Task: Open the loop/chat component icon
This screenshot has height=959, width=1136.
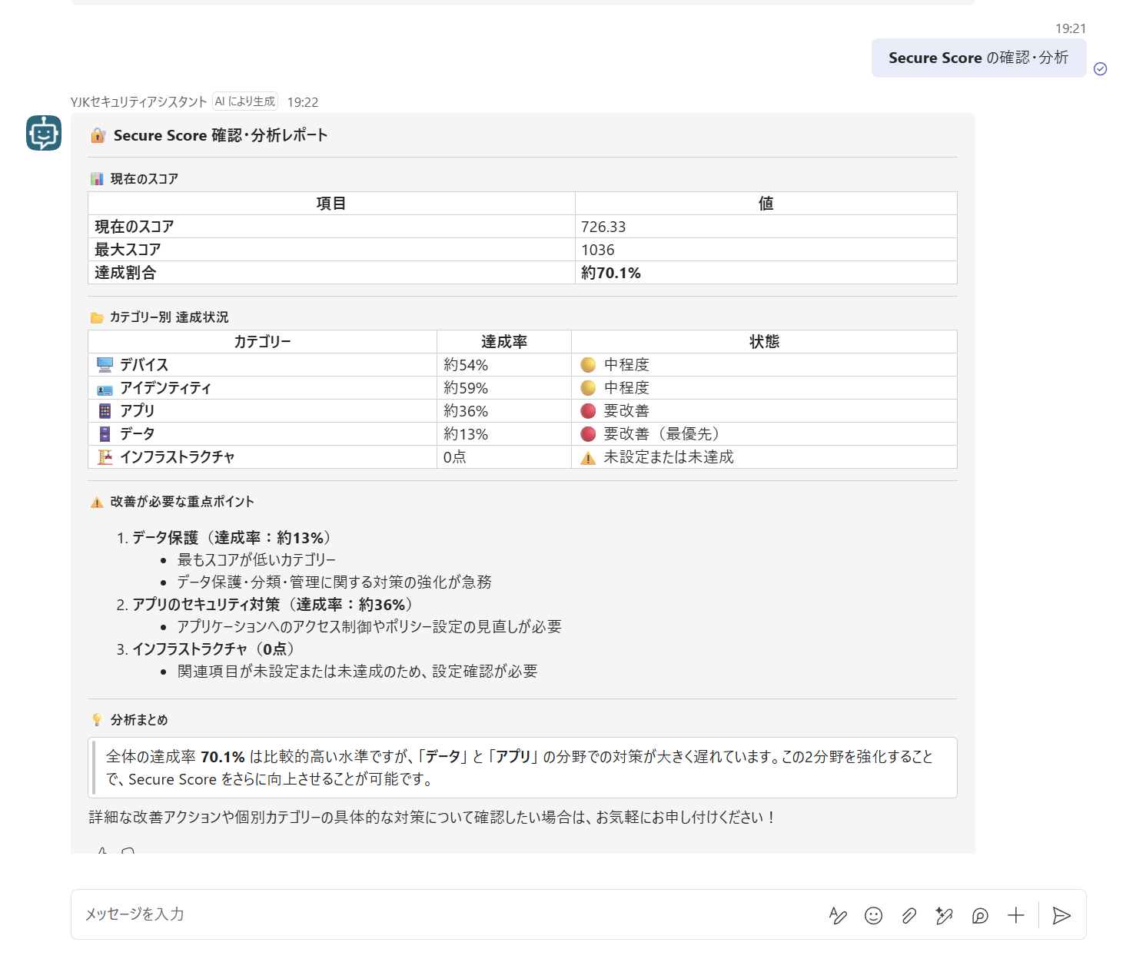Action: click(980, 915)
